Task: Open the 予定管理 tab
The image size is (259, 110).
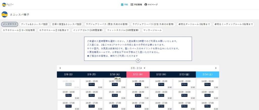Action: click(136, 5)
